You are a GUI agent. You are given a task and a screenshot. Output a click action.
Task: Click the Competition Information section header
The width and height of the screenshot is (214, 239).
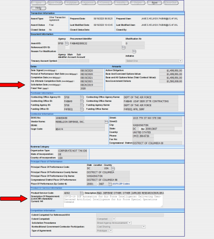pyautogui.click(x=107, y=210)
